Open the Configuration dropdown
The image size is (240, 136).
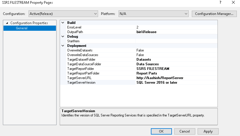(63, 14)
